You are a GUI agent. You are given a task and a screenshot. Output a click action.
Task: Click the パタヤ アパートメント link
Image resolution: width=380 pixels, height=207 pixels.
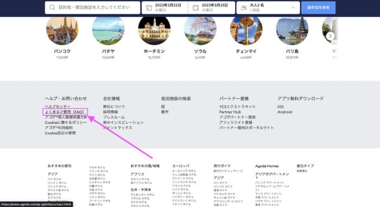coord(268,201)
